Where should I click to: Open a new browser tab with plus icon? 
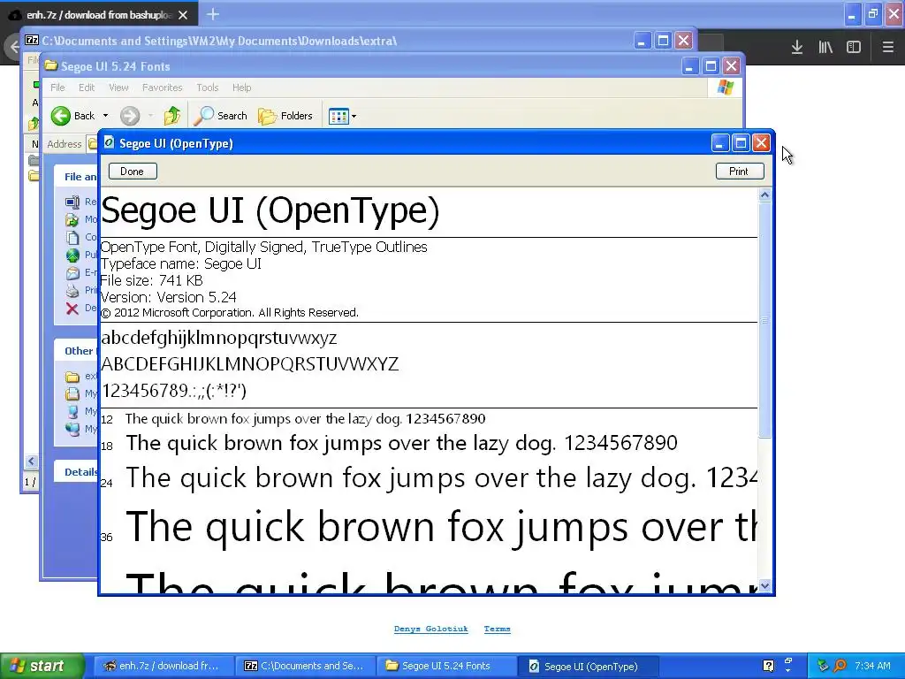point(212,14)
